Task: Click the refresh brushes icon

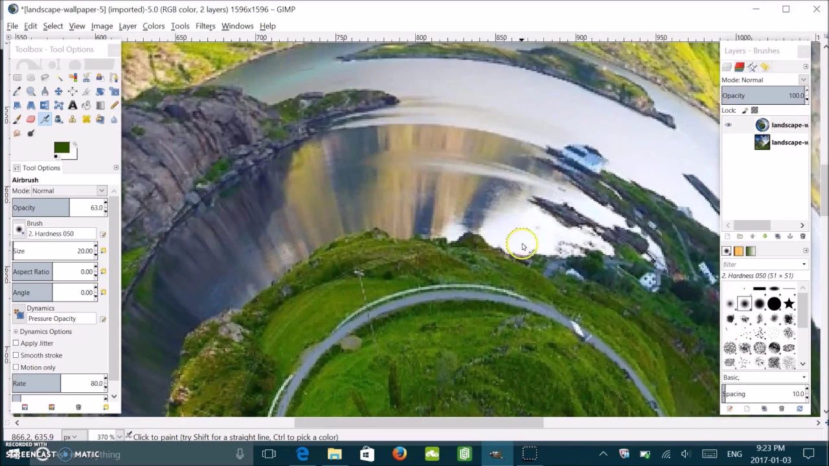Action: [799, 408]
